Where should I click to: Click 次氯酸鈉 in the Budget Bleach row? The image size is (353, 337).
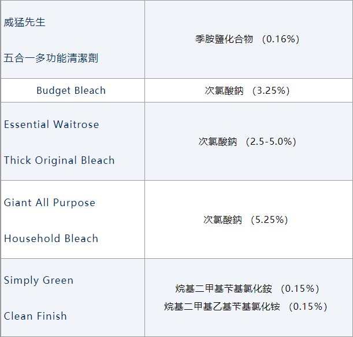[224, 91]
